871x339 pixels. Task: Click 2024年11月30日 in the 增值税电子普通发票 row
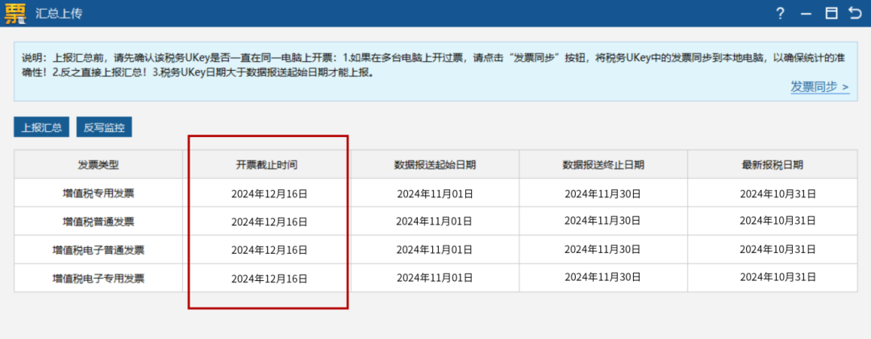(603, 250)
